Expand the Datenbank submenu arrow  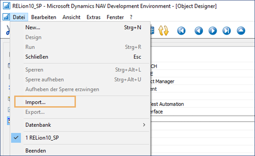(144, 125)
